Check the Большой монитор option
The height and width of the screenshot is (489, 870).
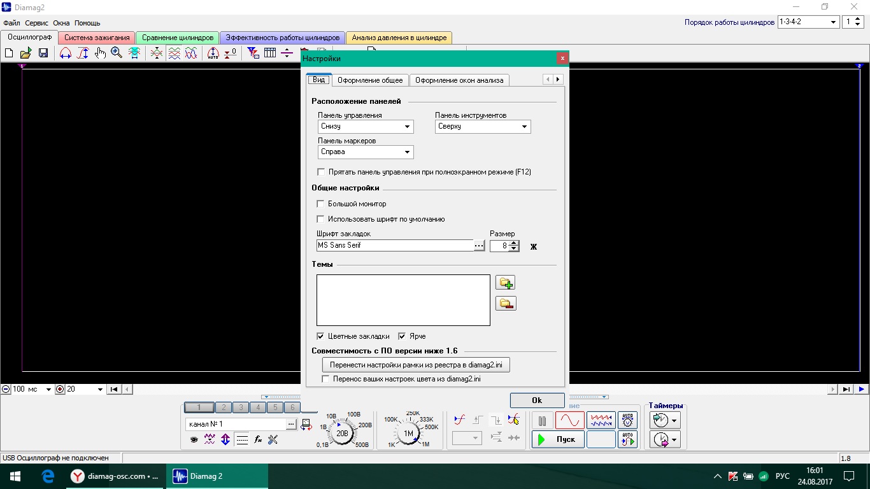coord(321,204)
